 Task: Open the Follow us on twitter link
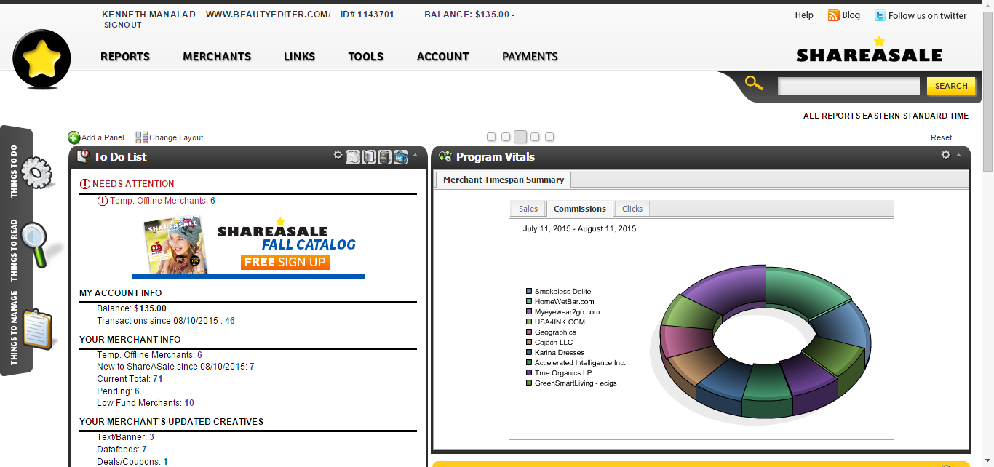click(x=928, y=15)
